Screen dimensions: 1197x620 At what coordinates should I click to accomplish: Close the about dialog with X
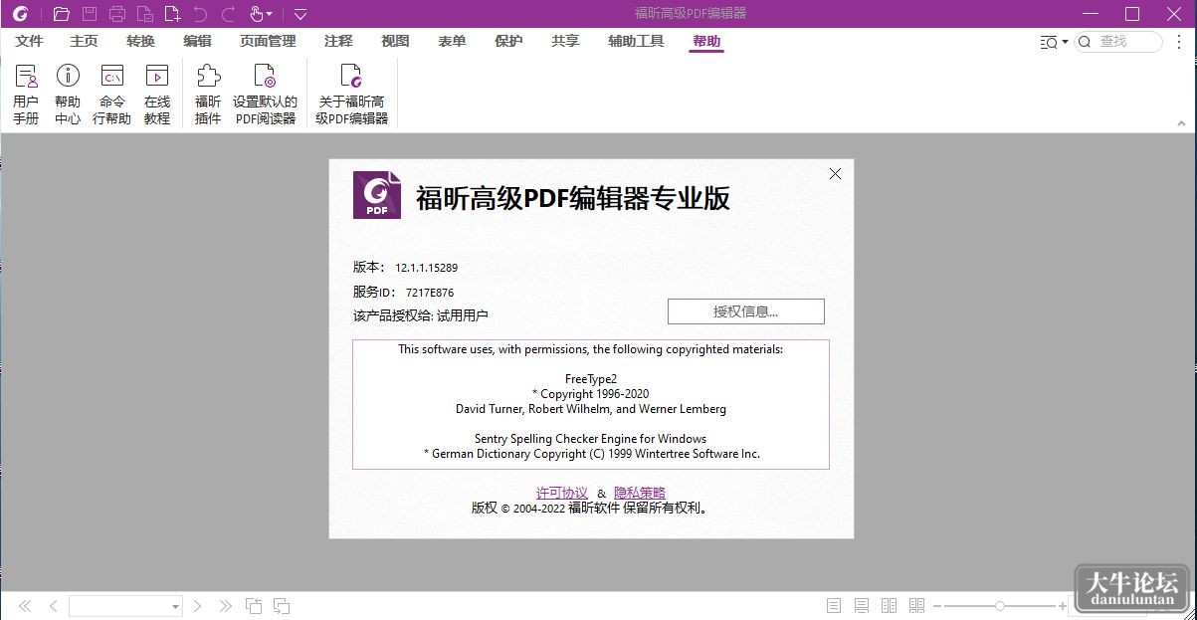(x=835, y=173)
